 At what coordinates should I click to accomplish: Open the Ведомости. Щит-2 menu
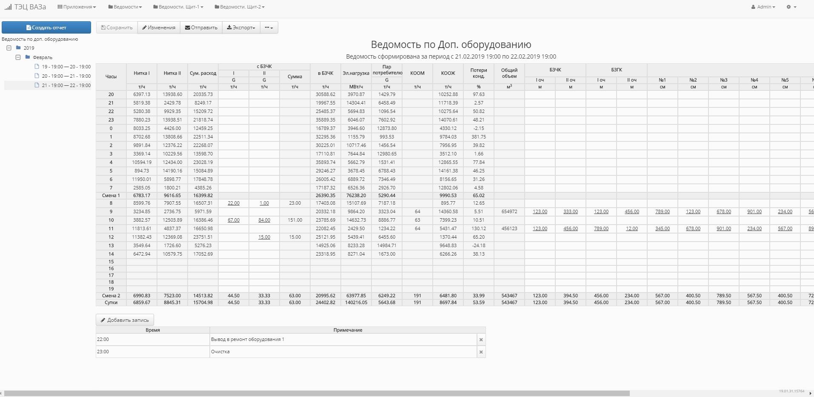240,7
